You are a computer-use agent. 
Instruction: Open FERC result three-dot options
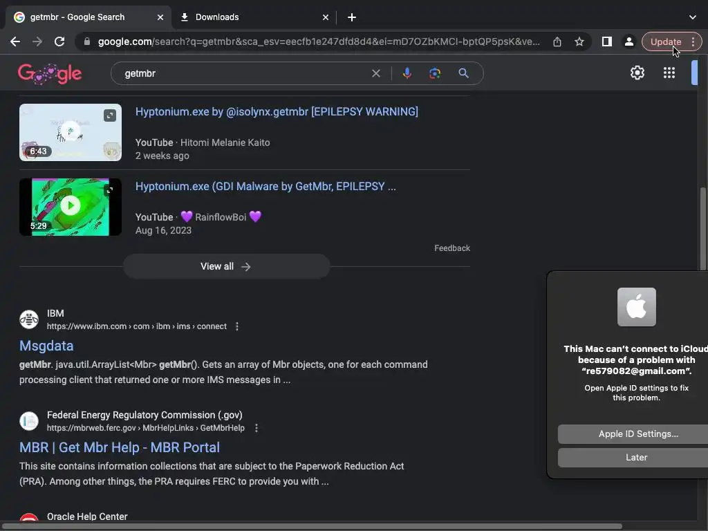(x=257, y=428)
